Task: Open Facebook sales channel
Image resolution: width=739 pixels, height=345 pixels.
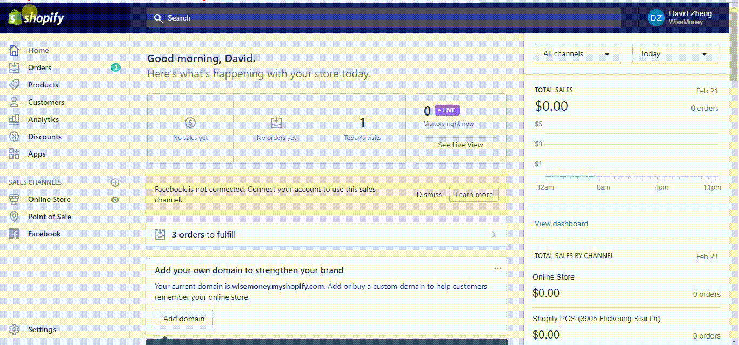Action: point(44,234)
